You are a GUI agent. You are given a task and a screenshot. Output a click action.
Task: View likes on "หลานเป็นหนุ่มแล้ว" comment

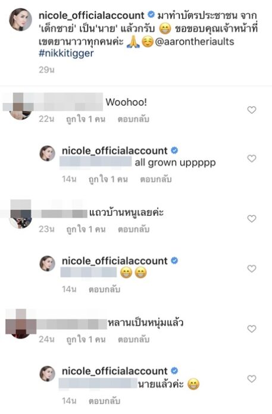click(x=86, y=339)
